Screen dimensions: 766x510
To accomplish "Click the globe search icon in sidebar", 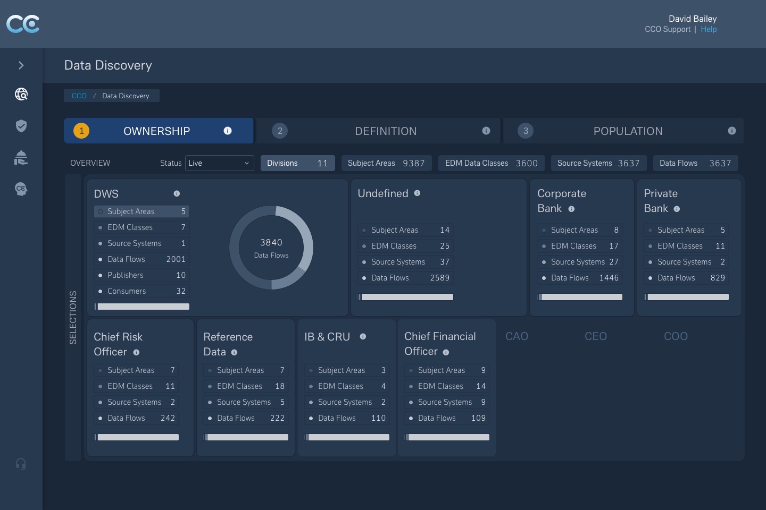I will [21, 95].
